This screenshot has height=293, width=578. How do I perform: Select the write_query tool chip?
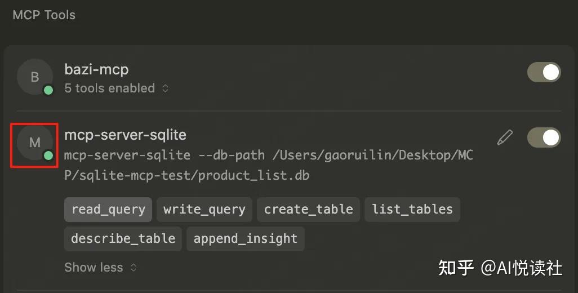coord(204,210)
